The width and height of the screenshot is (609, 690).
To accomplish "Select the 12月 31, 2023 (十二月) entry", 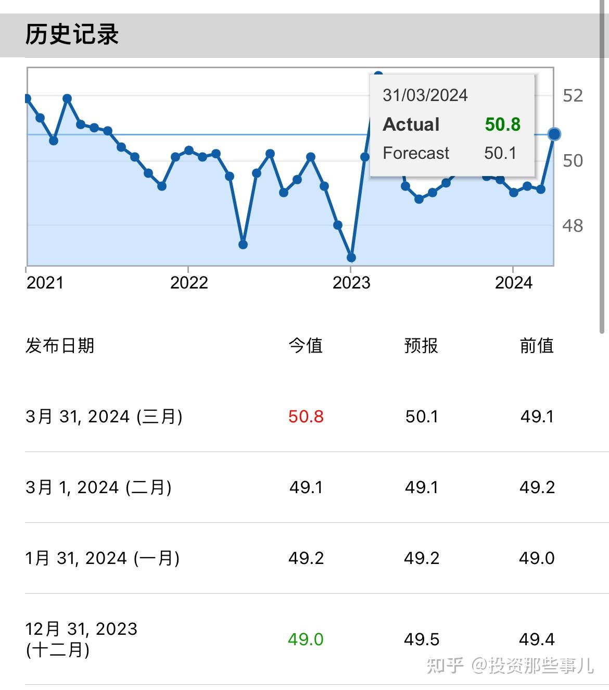I will pyautogui.click(x=83, y=639).
